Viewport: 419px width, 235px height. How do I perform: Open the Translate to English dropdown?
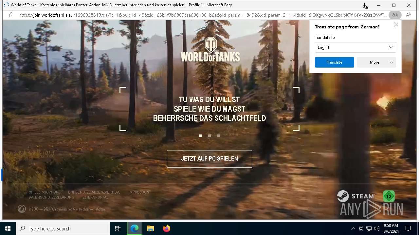coord(355,47)
